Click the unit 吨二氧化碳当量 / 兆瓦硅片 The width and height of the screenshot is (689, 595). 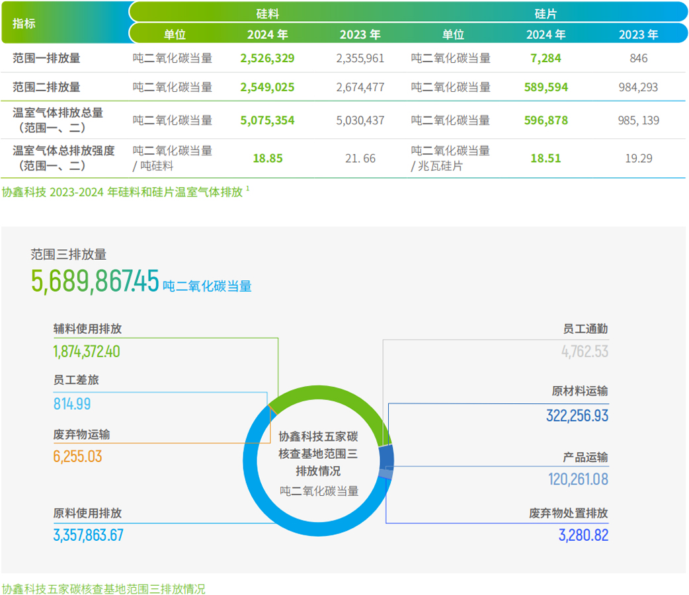[x=450, y=158]
